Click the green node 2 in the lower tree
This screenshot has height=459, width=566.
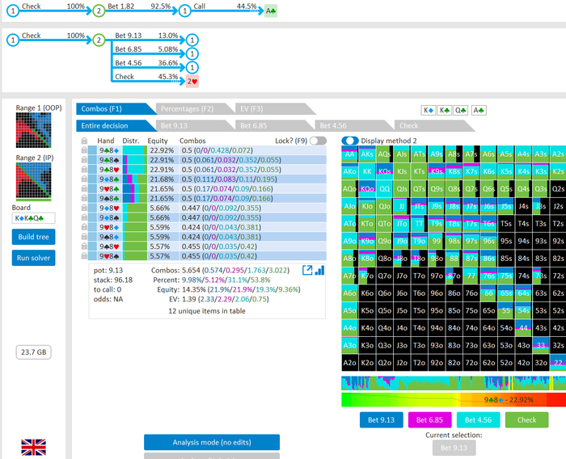click(x=99, y=39)
